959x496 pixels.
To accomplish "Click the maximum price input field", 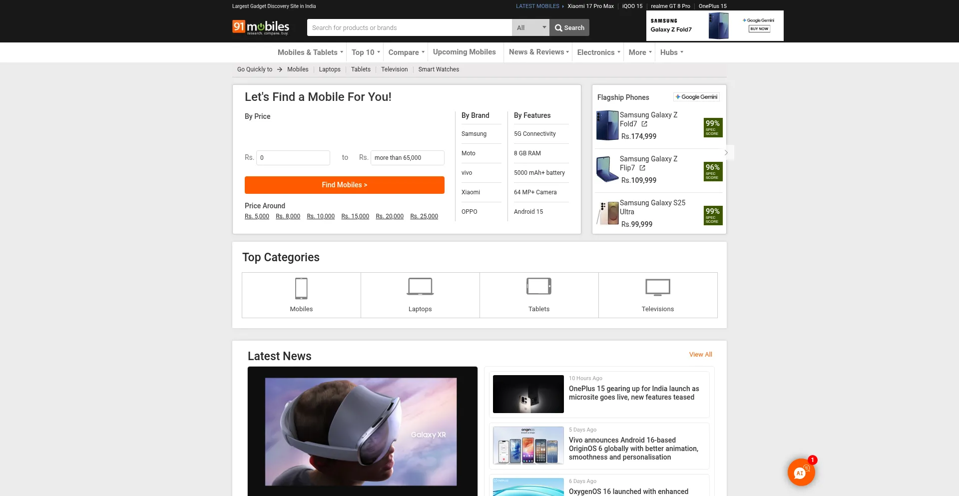I will point(408,158).
